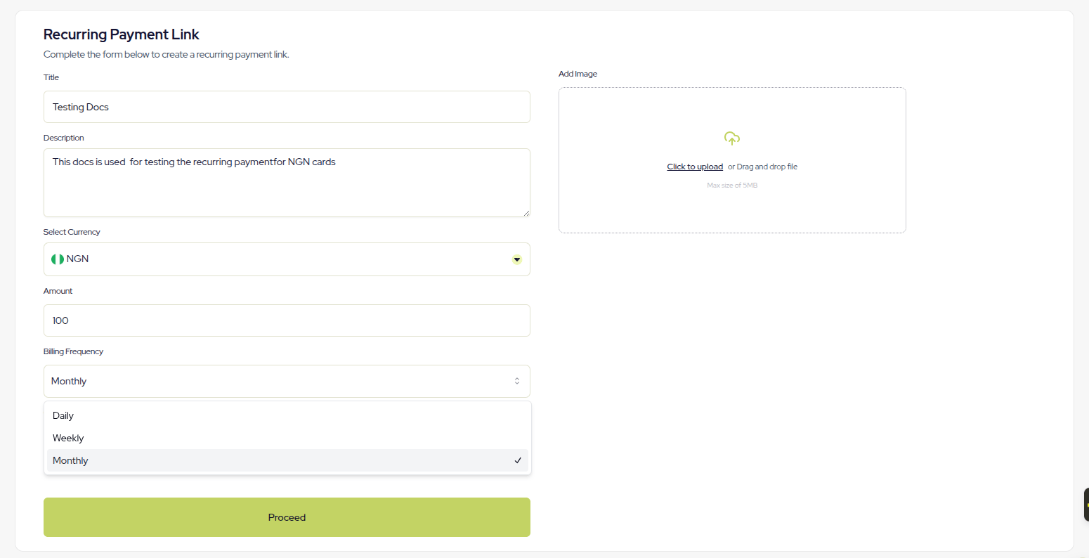Click the 'Recurring Payment Link' heading
1089x558 pixels.
click(122, 34)
